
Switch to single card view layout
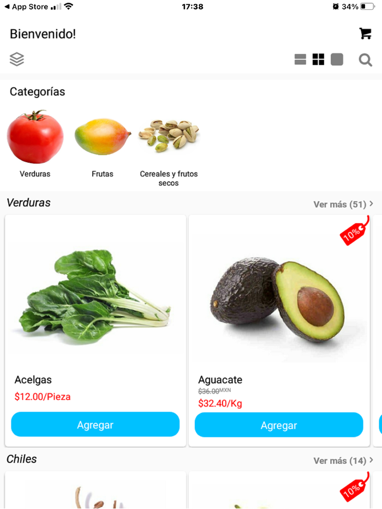pos(337,59)
